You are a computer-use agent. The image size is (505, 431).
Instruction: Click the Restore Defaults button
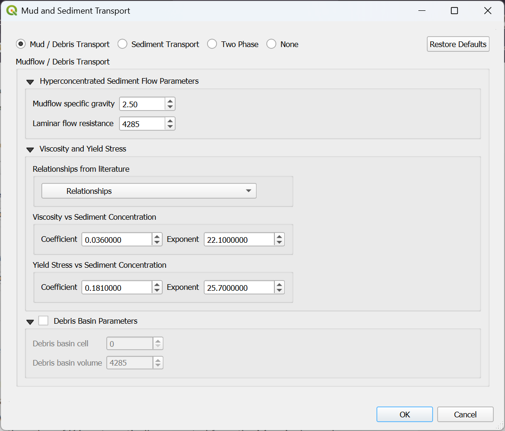coord(458,44)
